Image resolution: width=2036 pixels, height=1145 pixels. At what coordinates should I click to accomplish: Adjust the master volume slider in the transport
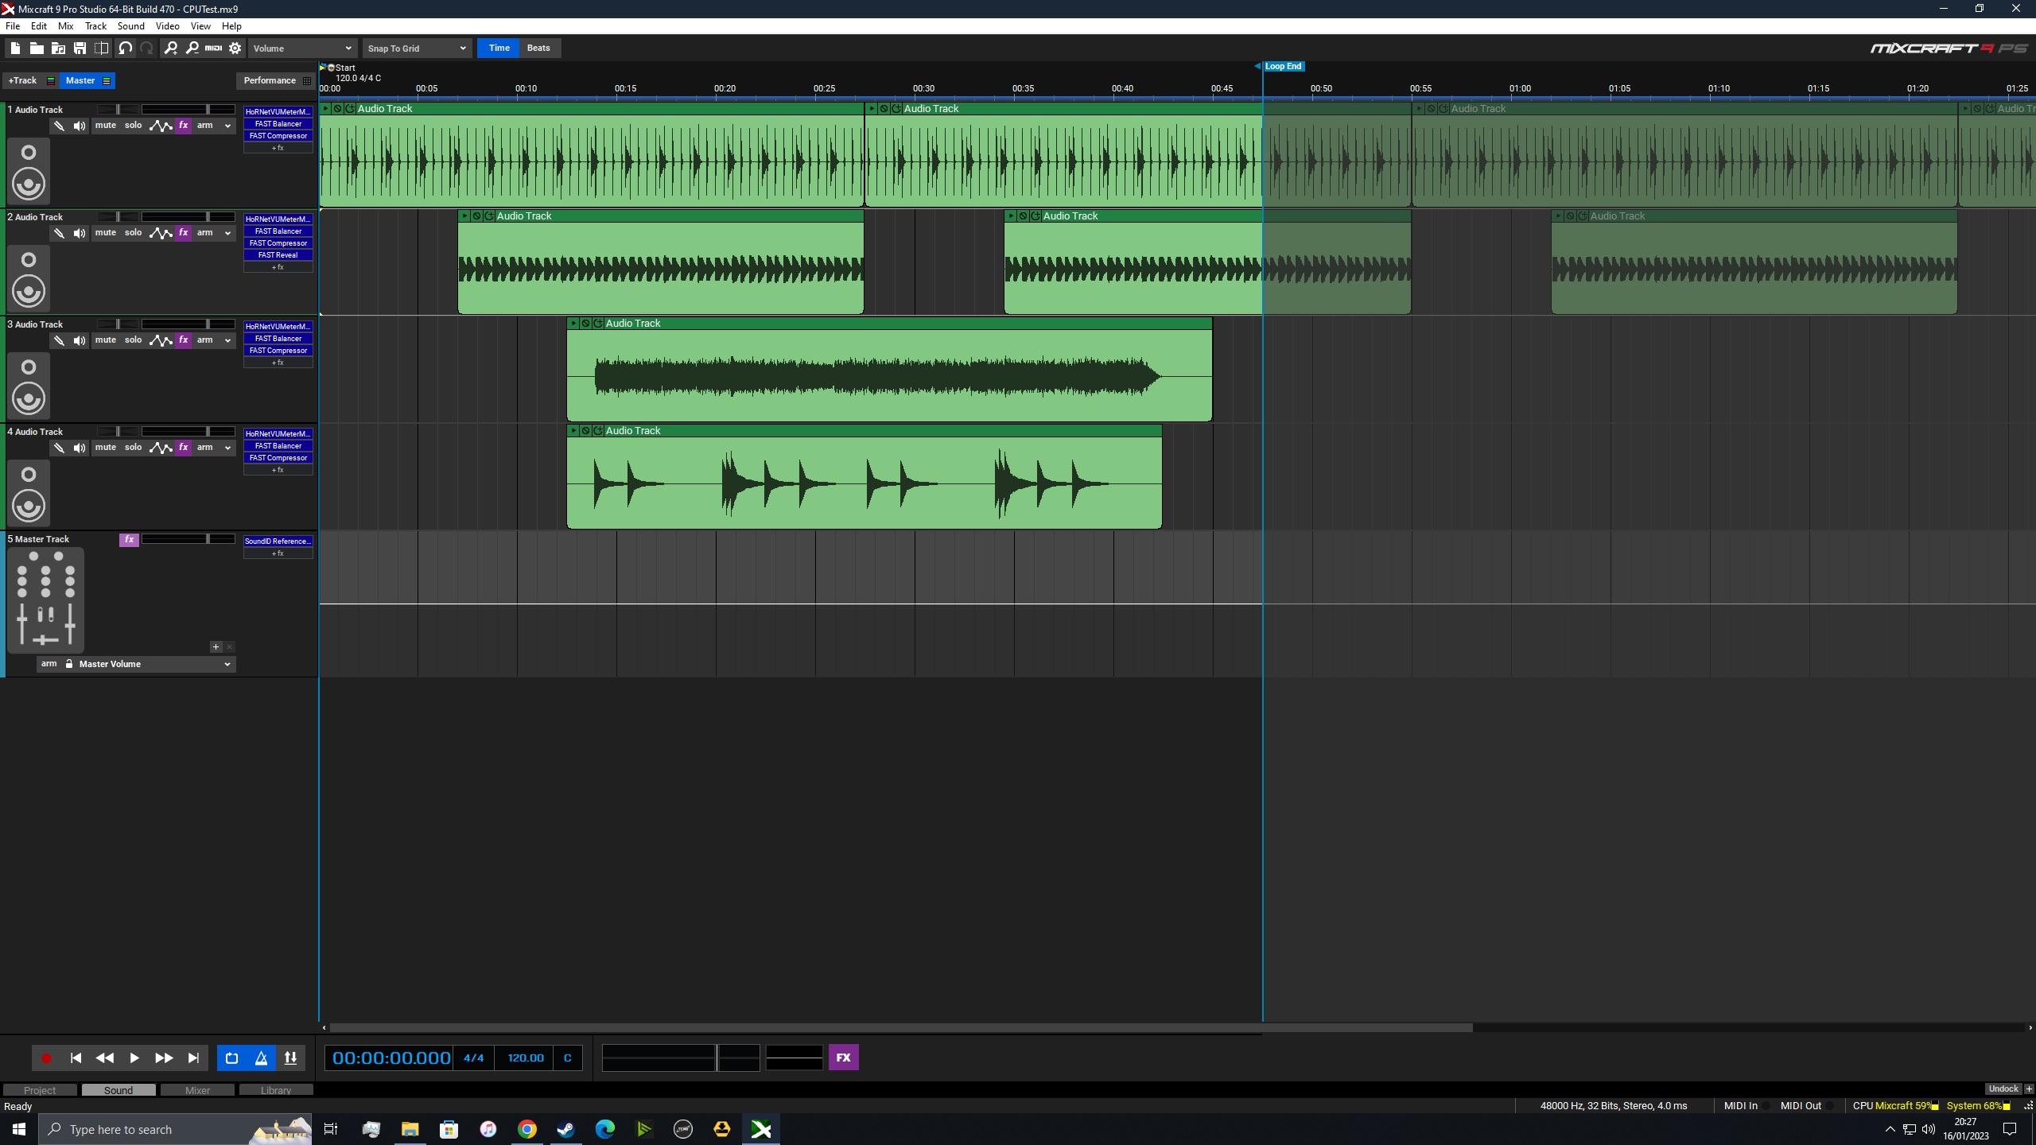coord(681,1058)
